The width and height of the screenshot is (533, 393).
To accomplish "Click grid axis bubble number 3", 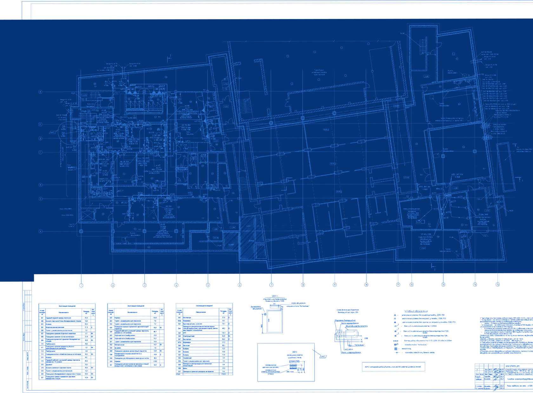I will coord(145,285).
